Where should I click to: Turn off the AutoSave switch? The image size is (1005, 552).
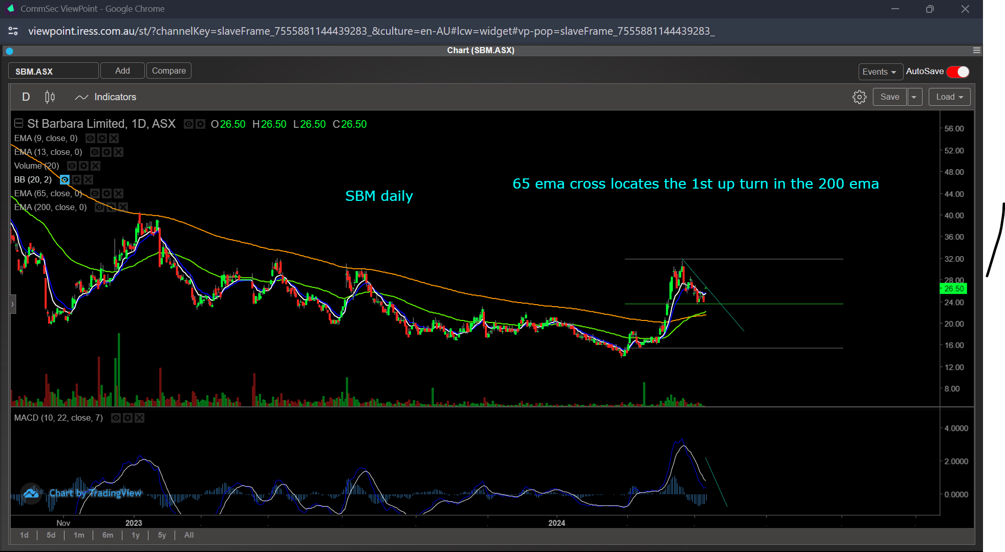(958, 72)
